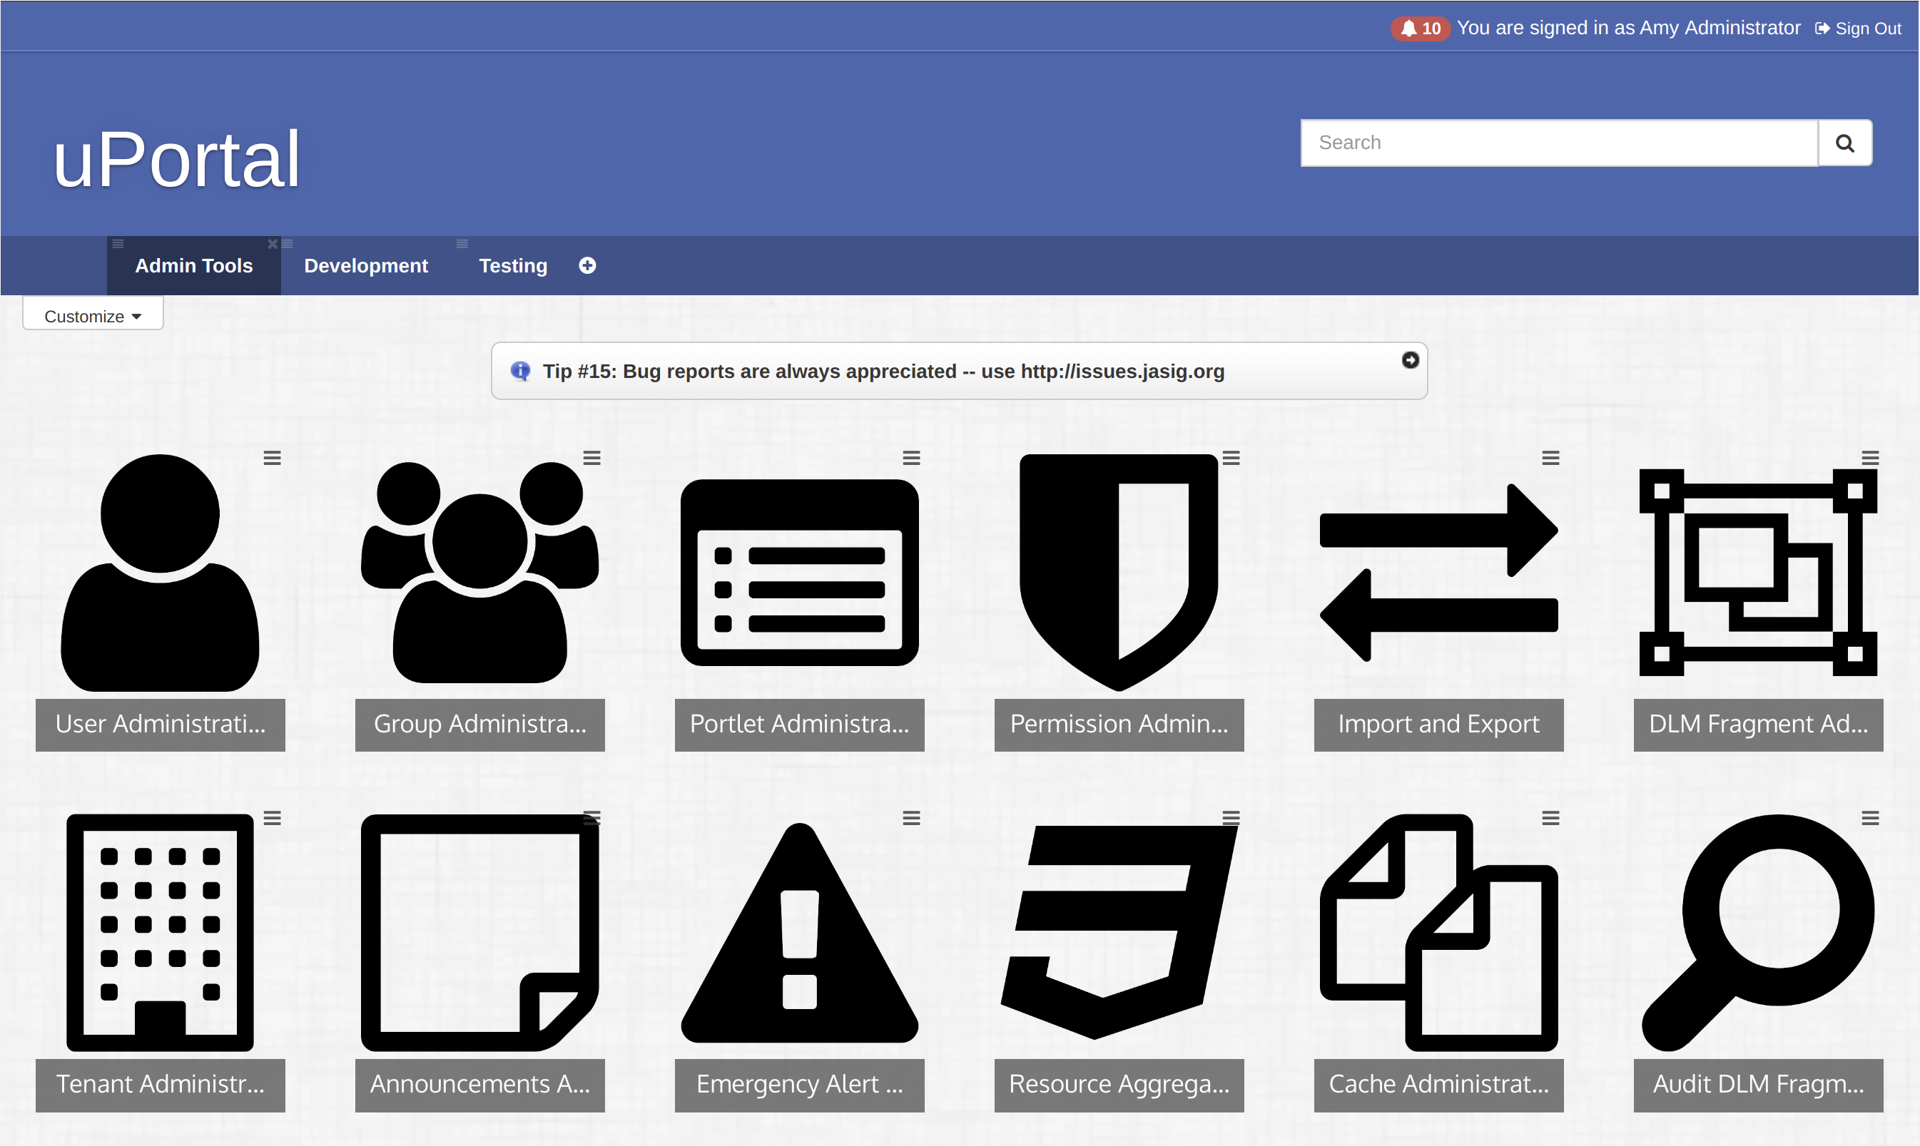This screenshot has height=1146, width=1920.
Task: Open the Portlet Administration list-window icon
Action: pyautogui.click(x=800, y=572)
